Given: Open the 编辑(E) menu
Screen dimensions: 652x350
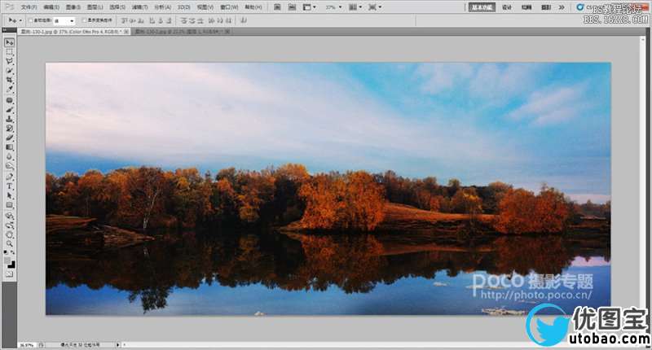Looking at the screenshot, I should pyautogui.click(x=51, y=7).
